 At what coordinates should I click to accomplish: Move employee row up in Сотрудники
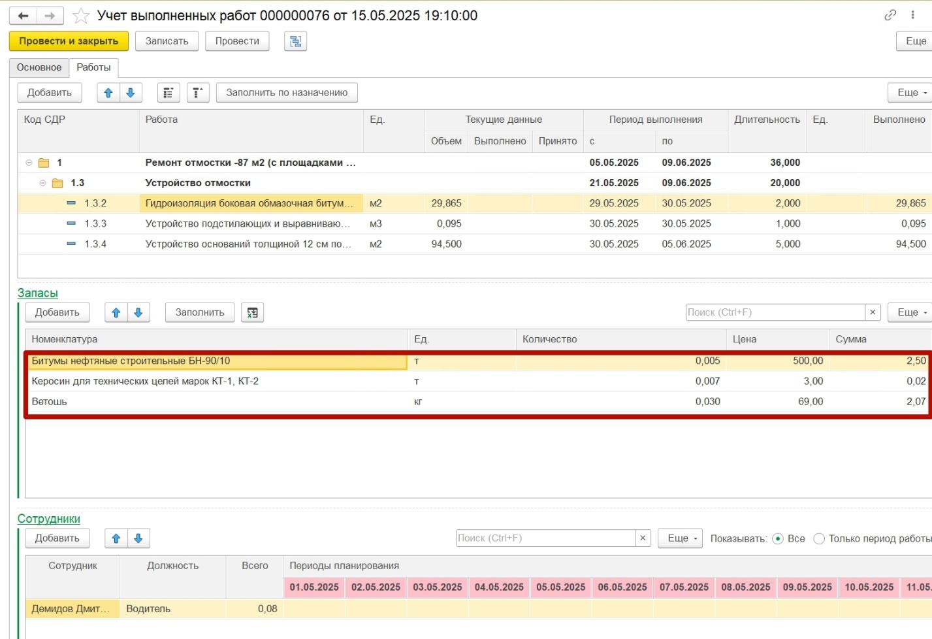[116, 538]
